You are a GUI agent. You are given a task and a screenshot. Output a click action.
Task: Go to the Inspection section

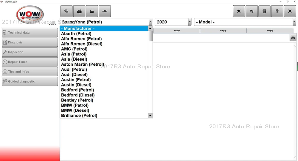(30, 52)
